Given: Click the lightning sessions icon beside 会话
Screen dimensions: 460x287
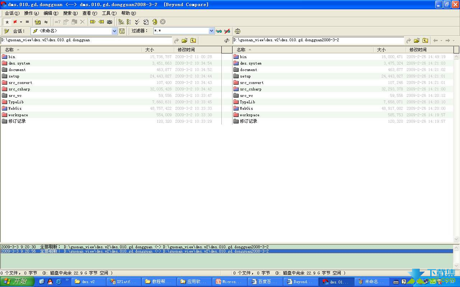Looking at the screenshot, I should 6,31.
